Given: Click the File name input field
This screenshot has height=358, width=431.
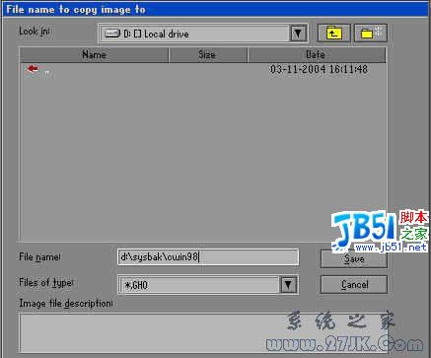Looking at the screenshot, I should click(208, 256).
